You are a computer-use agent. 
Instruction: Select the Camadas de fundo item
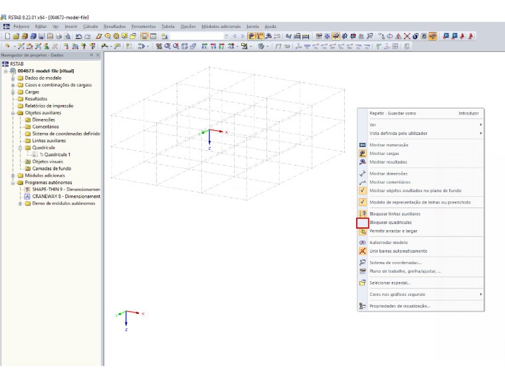point(52,169)
